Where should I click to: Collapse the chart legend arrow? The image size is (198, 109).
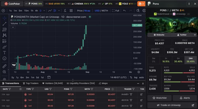pyautogui.click(x=13, y=27)
